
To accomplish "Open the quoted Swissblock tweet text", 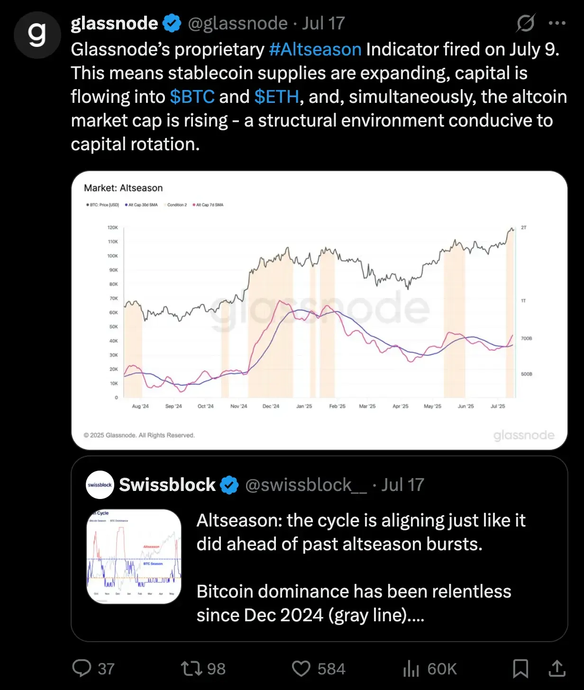I will click(x=360, y=568).
